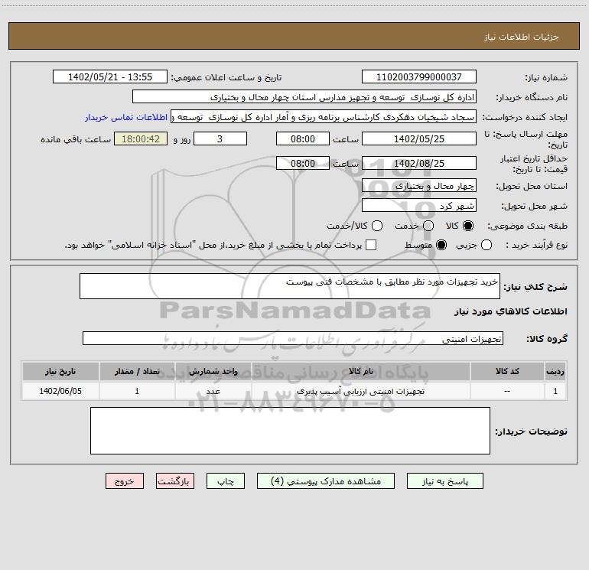The image size is (589, 570).
Task: Click the تعداد / مقدار column header
Action: point(137,371)
